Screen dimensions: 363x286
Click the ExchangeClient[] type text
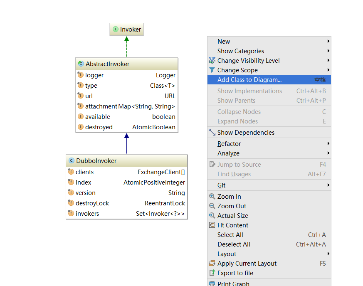pyautogui.click(x=161, y=172)
